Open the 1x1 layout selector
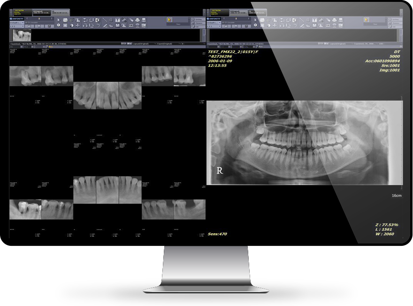The height and width of the screenshot is (306, 413). pos(16,26)
